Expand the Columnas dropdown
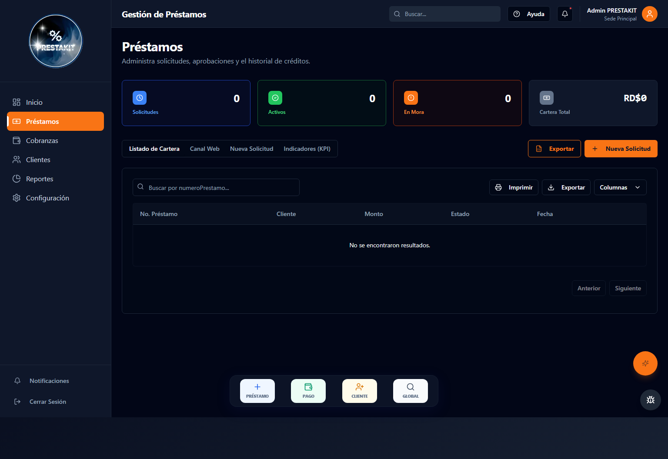The image size is (668, 459). click(x=620, y=187)
